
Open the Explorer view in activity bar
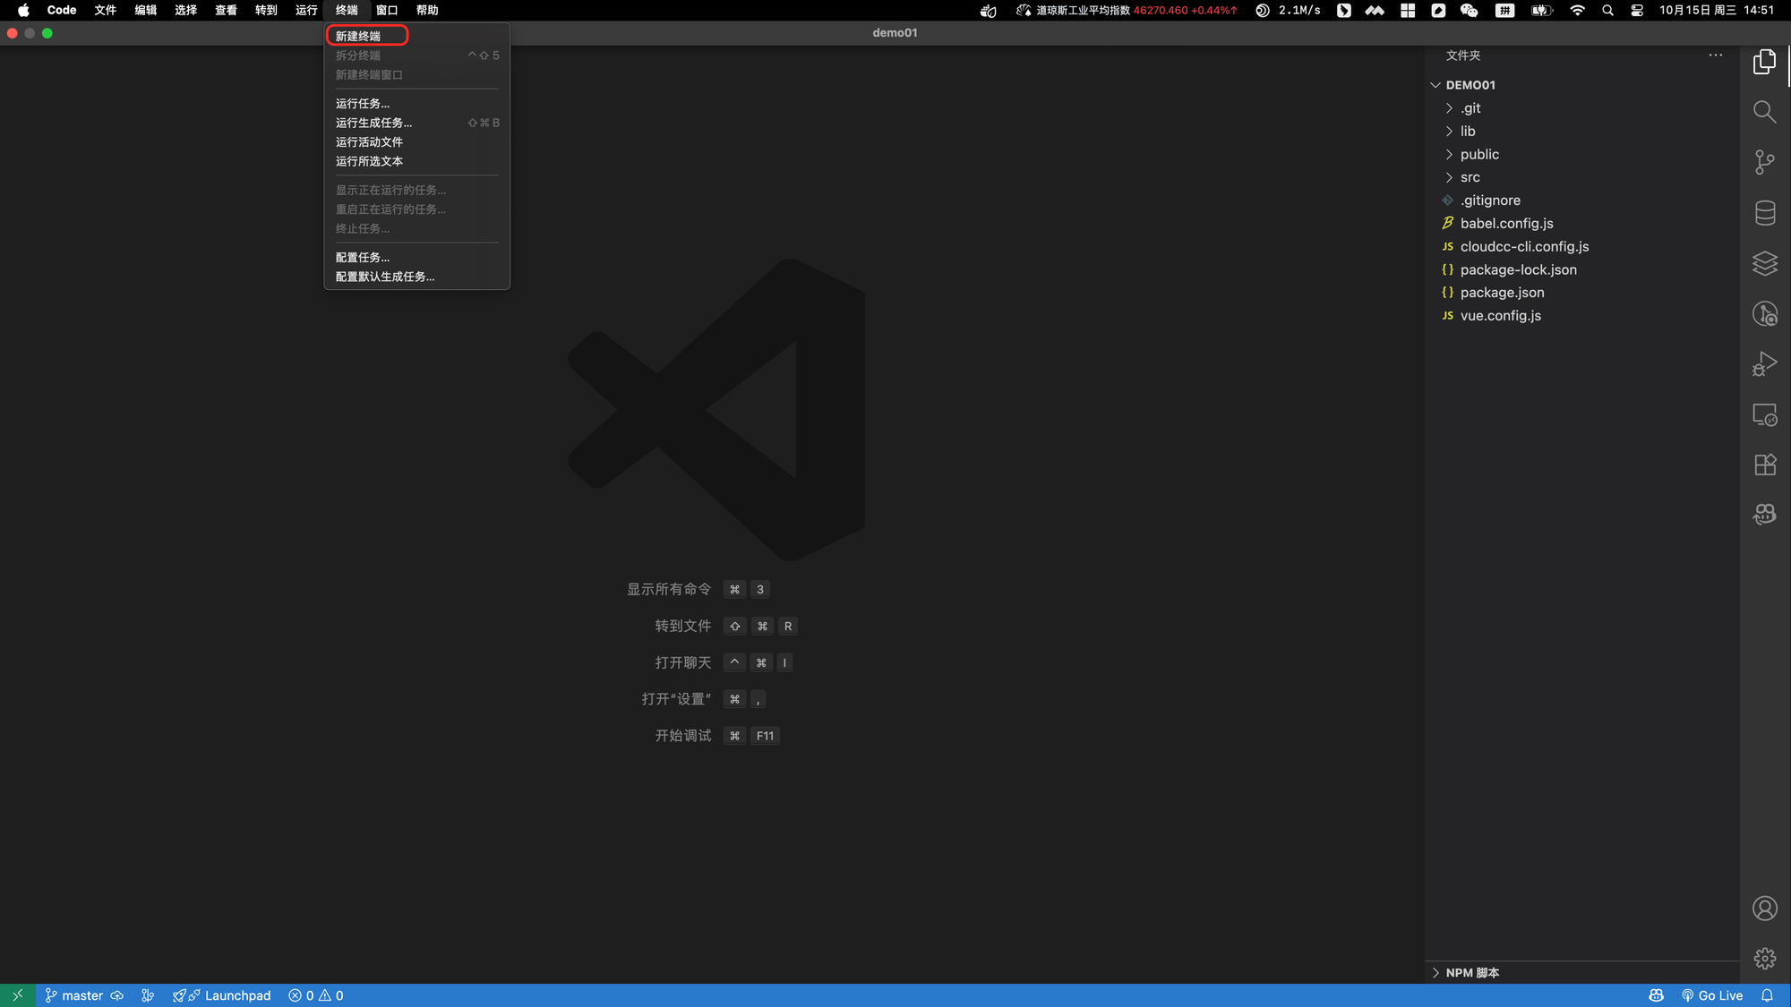pyautogui.click(x=1764, y=61)
